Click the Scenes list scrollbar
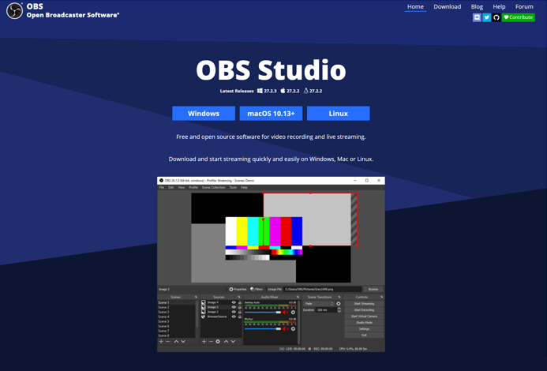The height and width of the screenshot is (371, 547). click(x=197, y=313)
